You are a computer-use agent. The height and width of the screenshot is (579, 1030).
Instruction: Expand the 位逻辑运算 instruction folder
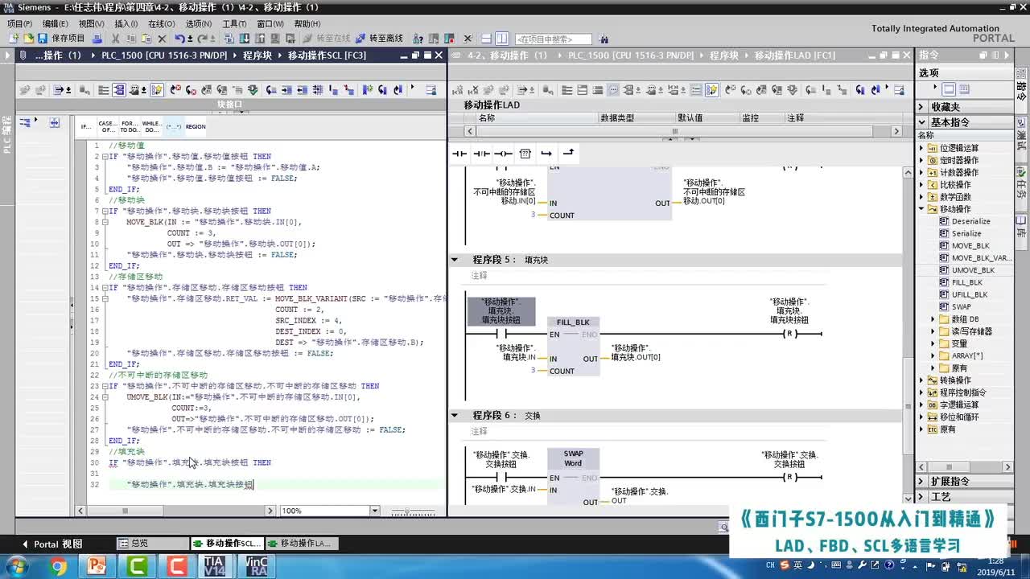coord(922,148)
